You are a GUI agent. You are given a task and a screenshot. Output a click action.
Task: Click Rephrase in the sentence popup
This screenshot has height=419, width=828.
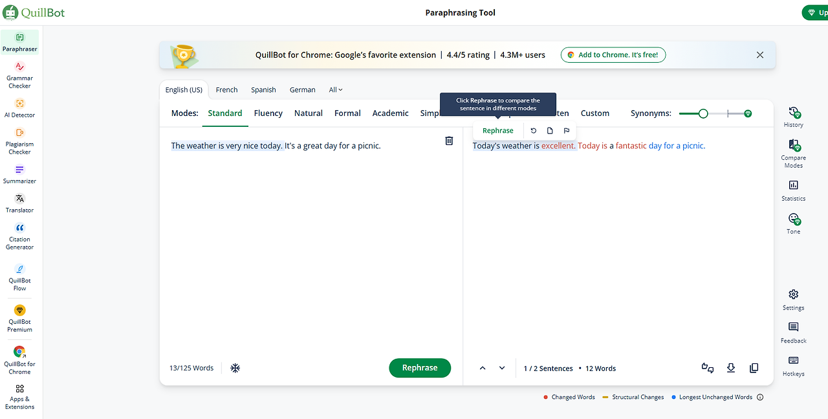pyautogui.click(x=498, y=131)
